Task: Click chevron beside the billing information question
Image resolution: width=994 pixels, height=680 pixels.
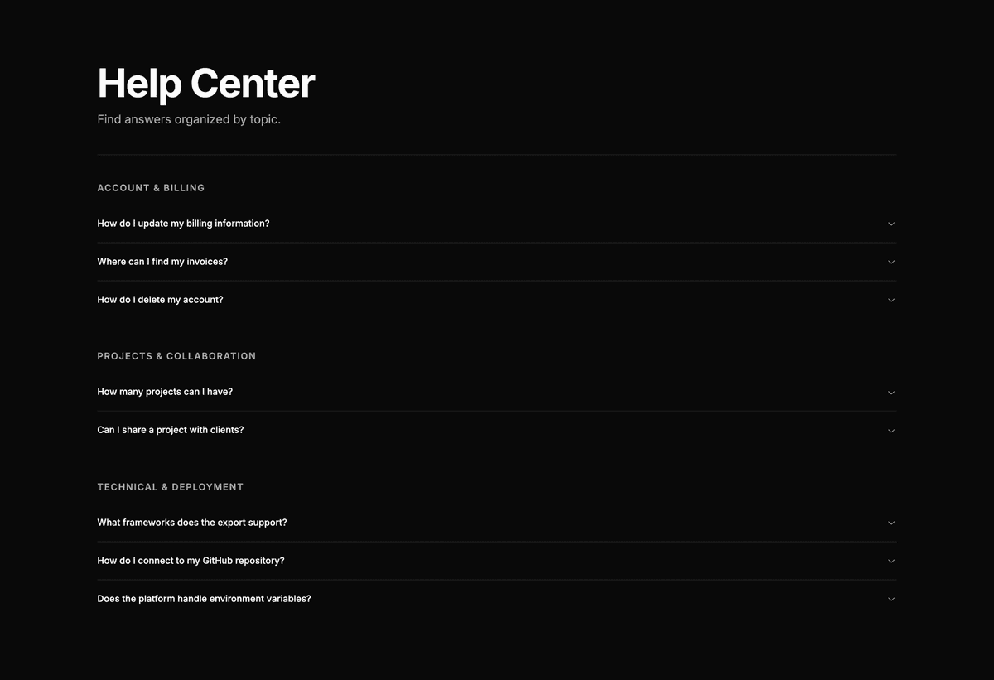Action: coord(891,224)
